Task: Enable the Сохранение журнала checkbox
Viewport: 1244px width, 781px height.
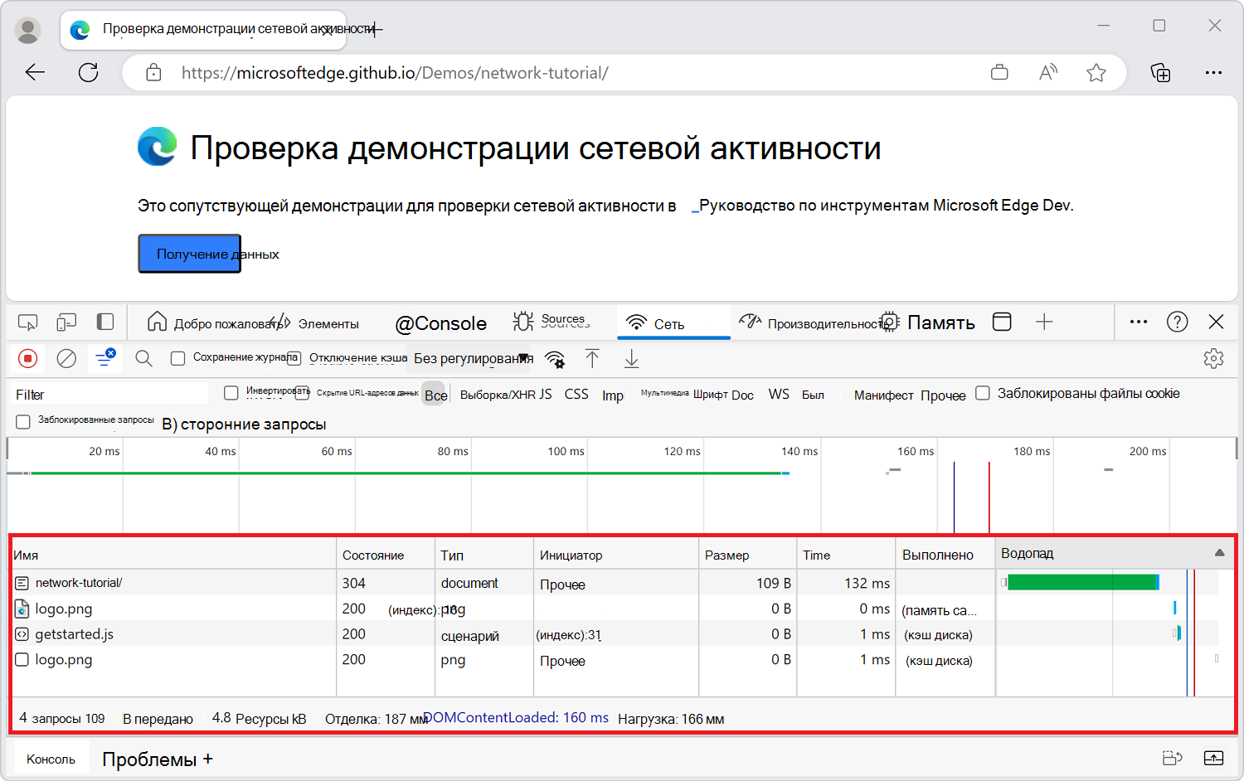Action: 177,357
